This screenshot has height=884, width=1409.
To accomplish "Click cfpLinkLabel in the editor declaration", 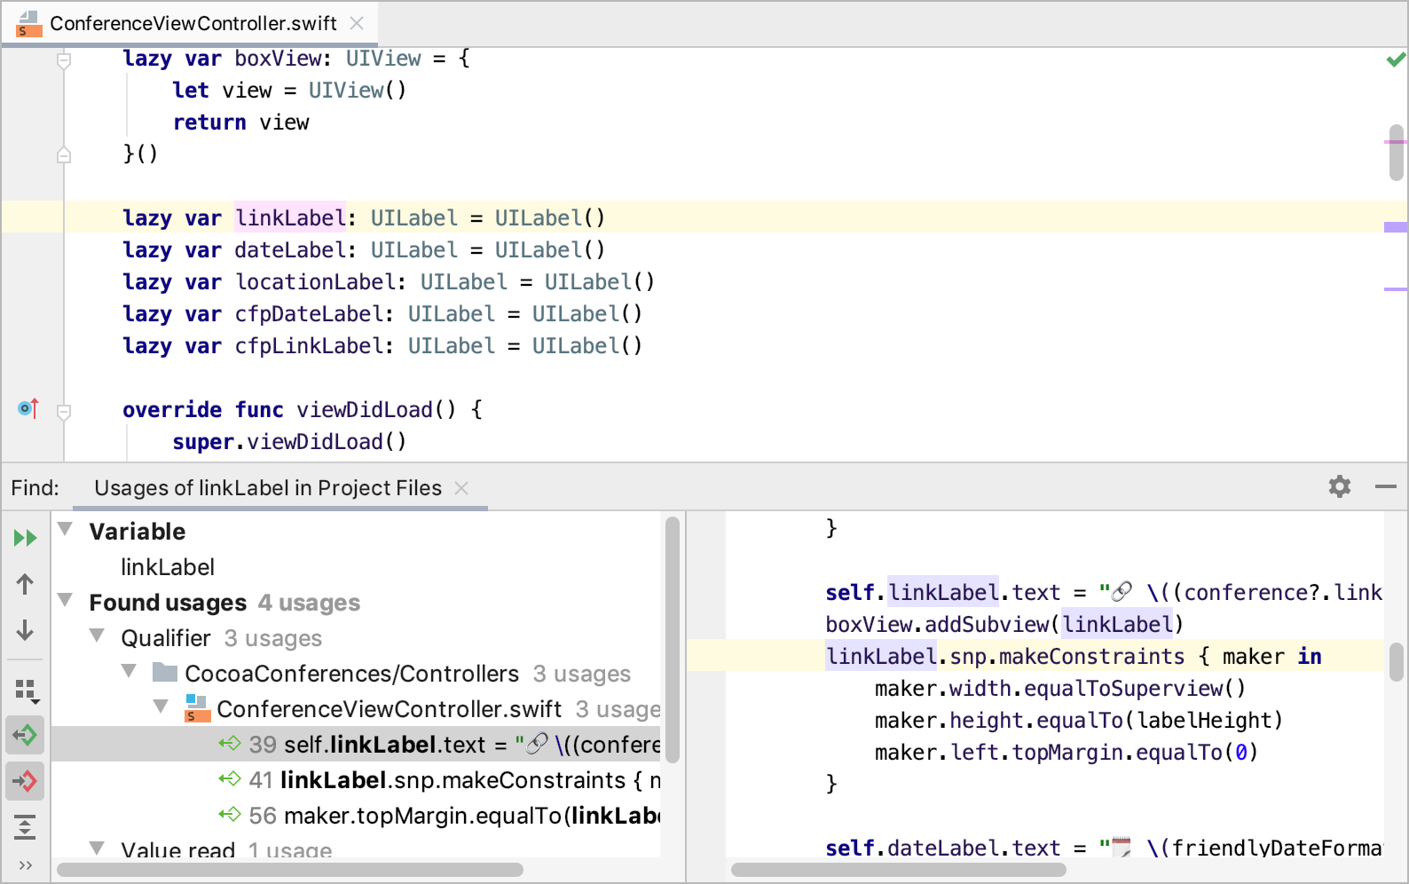I will (309, 345).
